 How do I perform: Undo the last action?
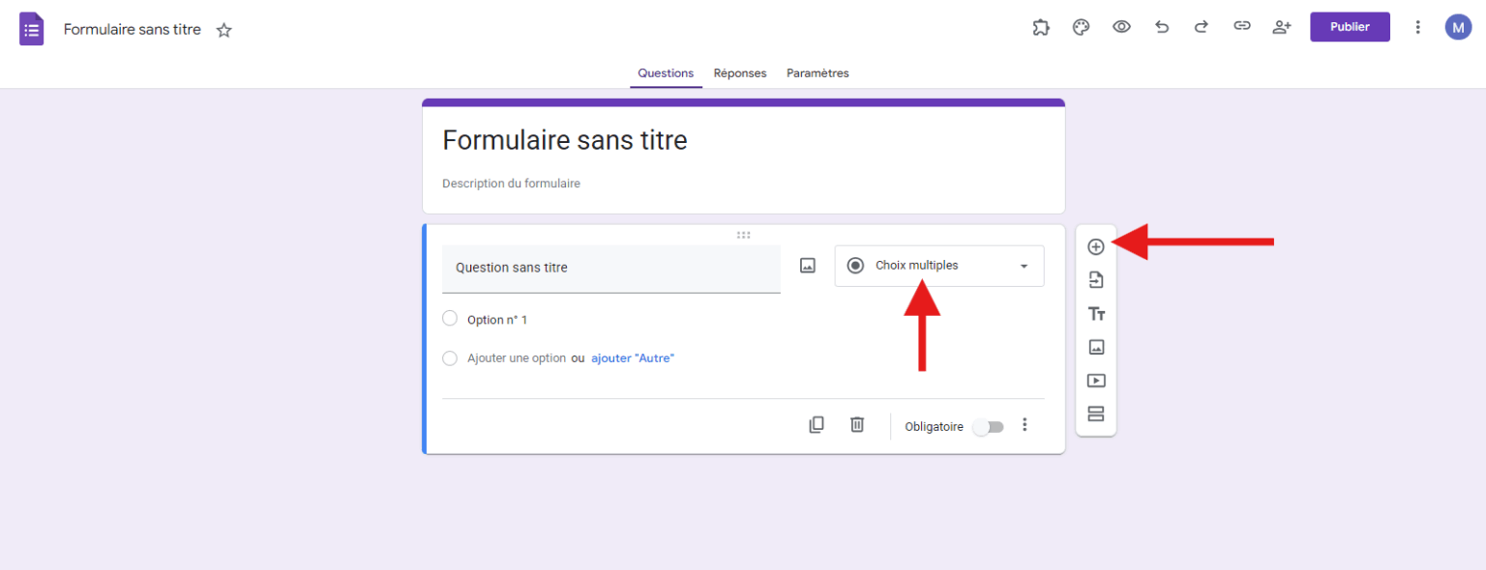1162,26
